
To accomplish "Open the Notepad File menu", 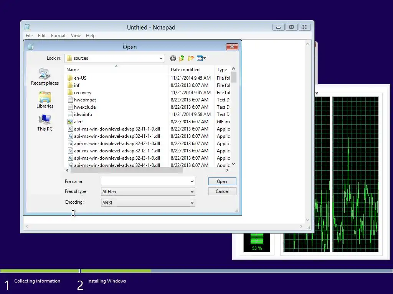I will click(x=29, y=36).
